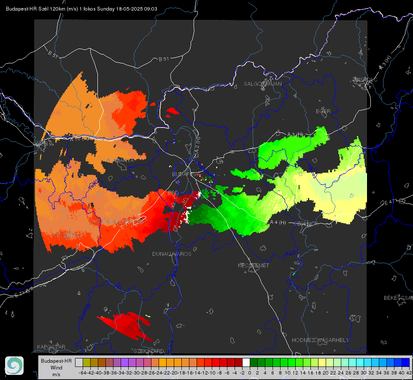Choose the pale yellow swatch between 18 and 20
The height and width of the screenshot is (380, 413).
click(322, 362)
